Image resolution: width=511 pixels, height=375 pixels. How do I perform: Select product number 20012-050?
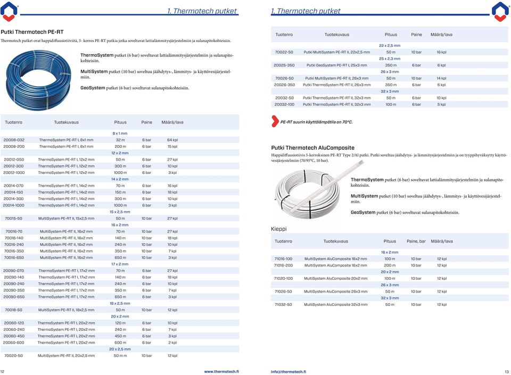click(14, 160)
